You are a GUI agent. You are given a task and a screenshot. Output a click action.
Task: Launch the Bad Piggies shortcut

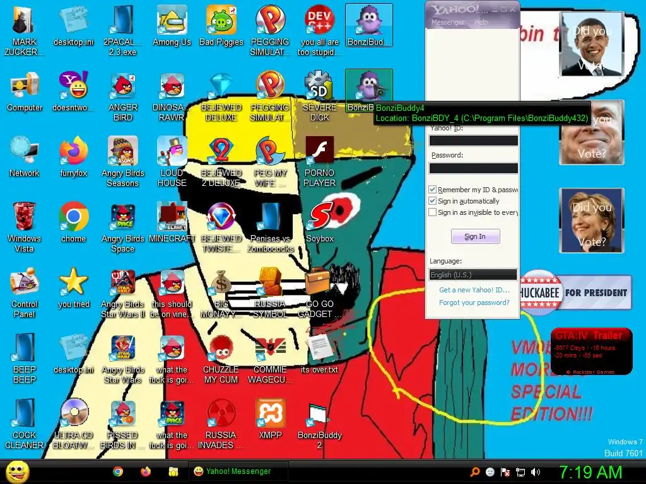click(221, 25)
